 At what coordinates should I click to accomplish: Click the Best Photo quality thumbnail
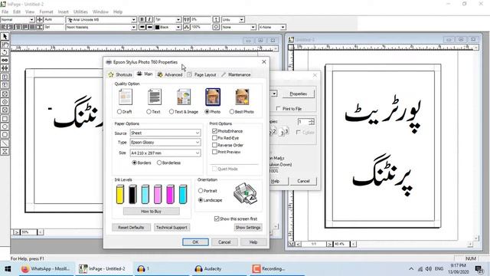[x=242, y=97]
